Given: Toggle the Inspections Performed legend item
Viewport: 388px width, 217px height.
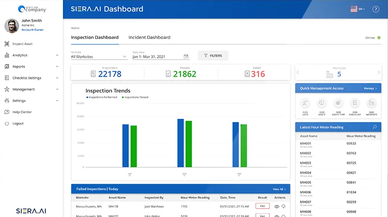Looking at the screenshot, I should click(101, 97).
